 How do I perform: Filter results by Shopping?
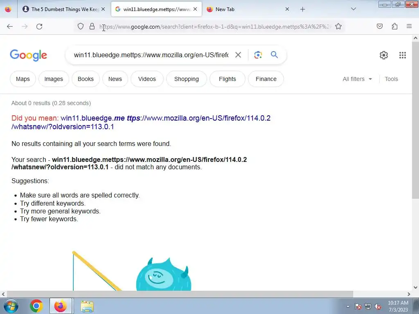pyautogui.click(x=187, y=79)
